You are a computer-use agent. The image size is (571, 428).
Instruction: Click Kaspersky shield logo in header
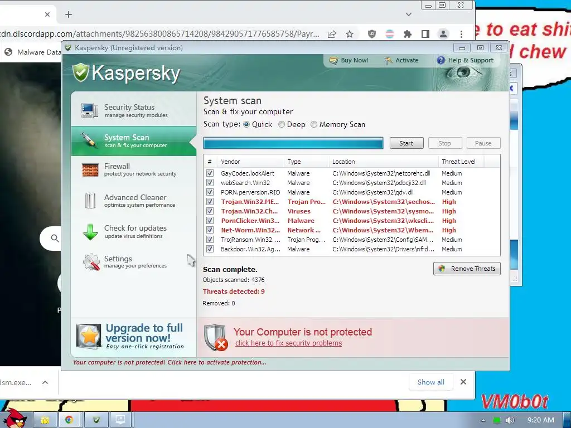pyautogui.click(x=80, y=72)
